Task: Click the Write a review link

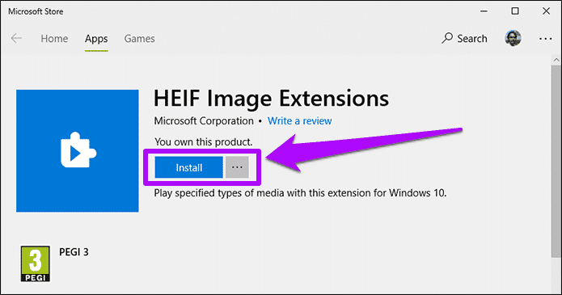Action: click(x=300, y=120)
